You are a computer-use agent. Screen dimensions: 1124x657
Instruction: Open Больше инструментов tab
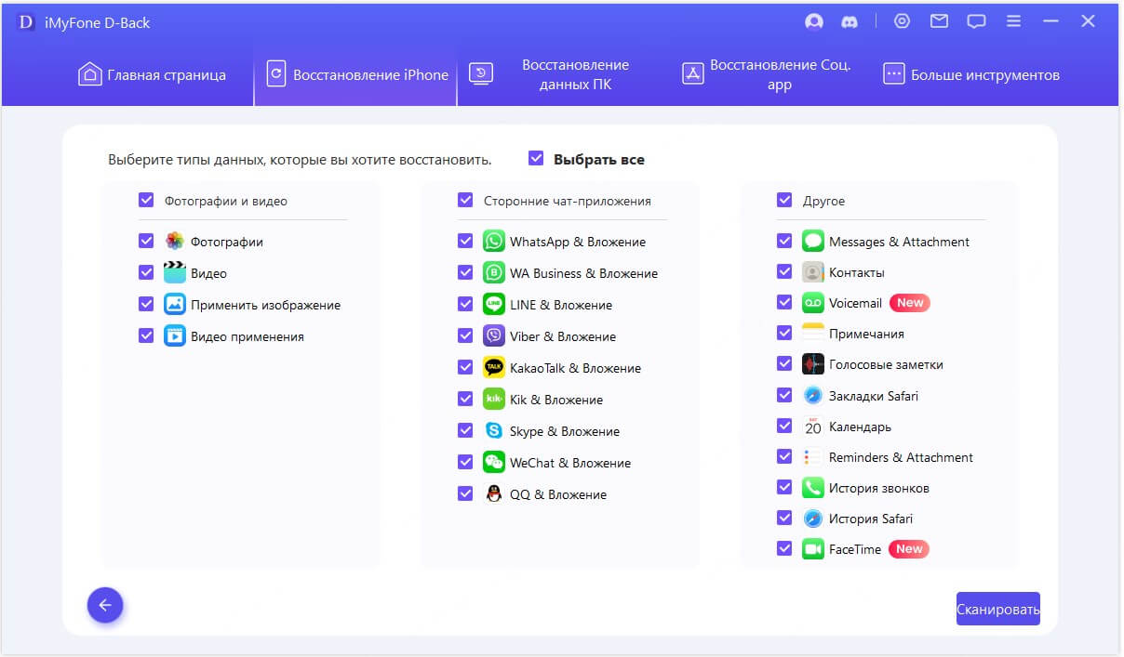(971, 75)
